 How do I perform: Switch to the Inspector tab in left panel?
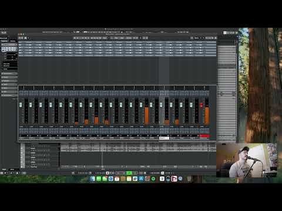click(4, 41)
